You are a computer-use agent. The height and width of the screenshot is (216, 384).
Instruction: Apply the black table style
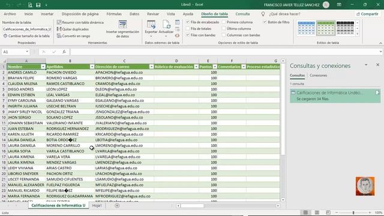pyautogui.click(x=345, y=28)
